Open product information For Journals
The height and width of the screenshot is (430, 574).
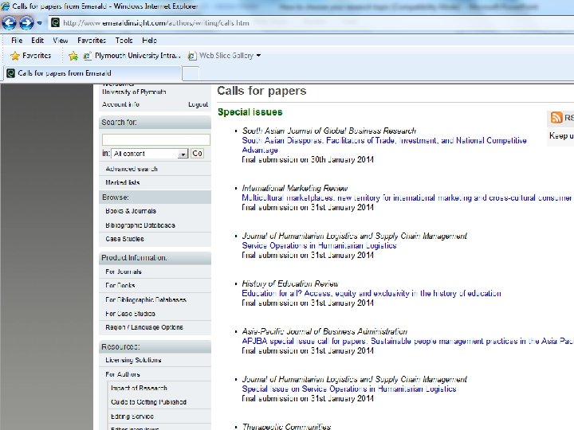(x=124, y=272)
